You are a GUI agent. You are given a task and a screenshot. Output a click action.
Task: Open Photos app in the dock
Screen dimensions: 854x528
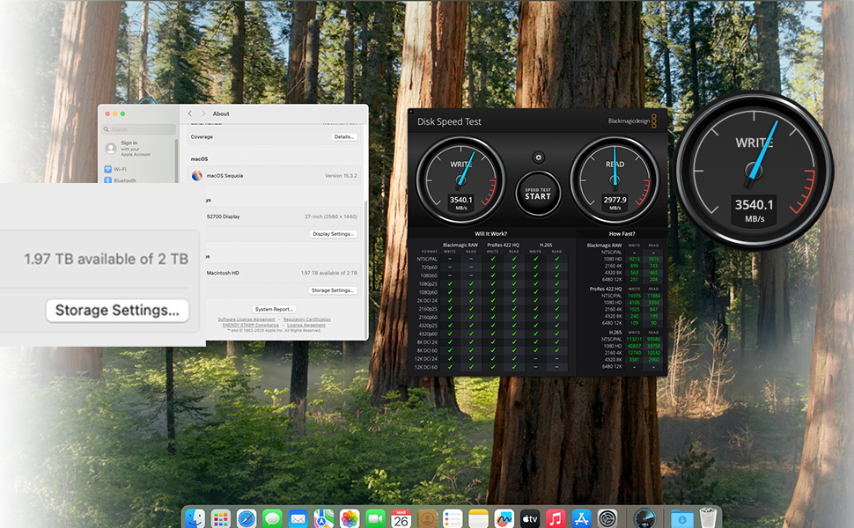pos(350,518)
